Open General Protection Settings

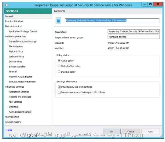(23, 42)
